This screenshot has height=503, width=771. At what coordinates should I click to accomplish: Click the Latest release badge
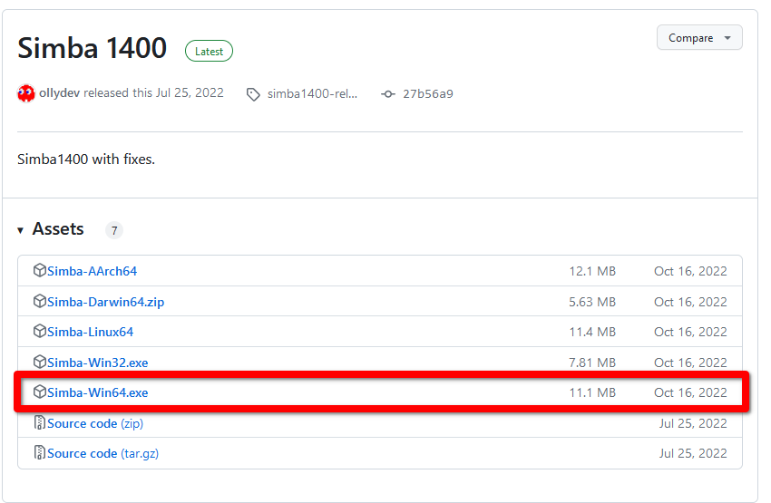(209, 51)
